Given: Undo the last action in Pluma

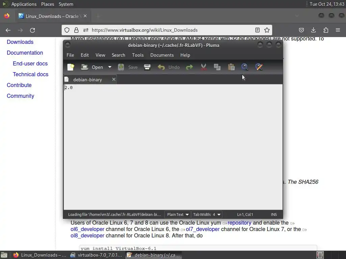Looking at the screenshot, I should pyautogui.click(x=169, y=67).
